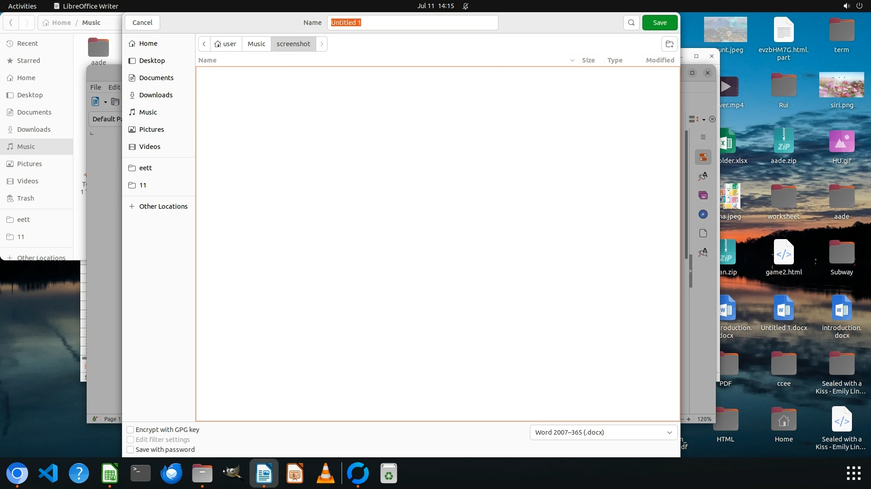Create new folder using the folder icon
871x489 pixels.
pos(669,44)
